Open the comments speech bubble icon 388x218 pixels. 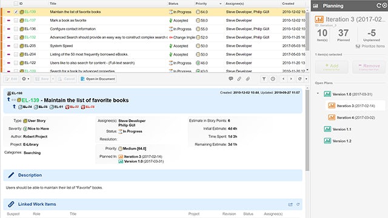(x=230, y=79)
